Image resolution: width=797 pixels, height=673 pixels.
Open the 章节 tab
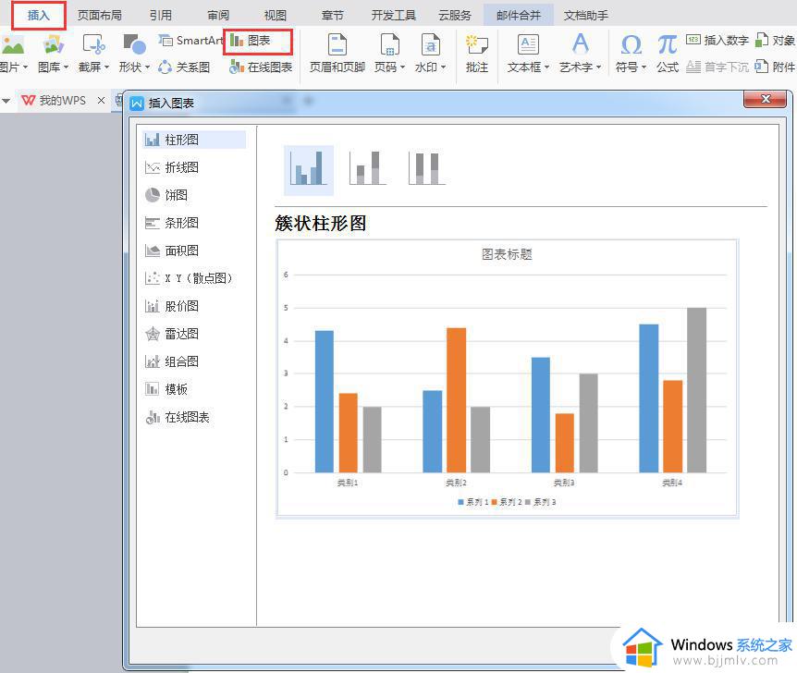tap(333, 15)
